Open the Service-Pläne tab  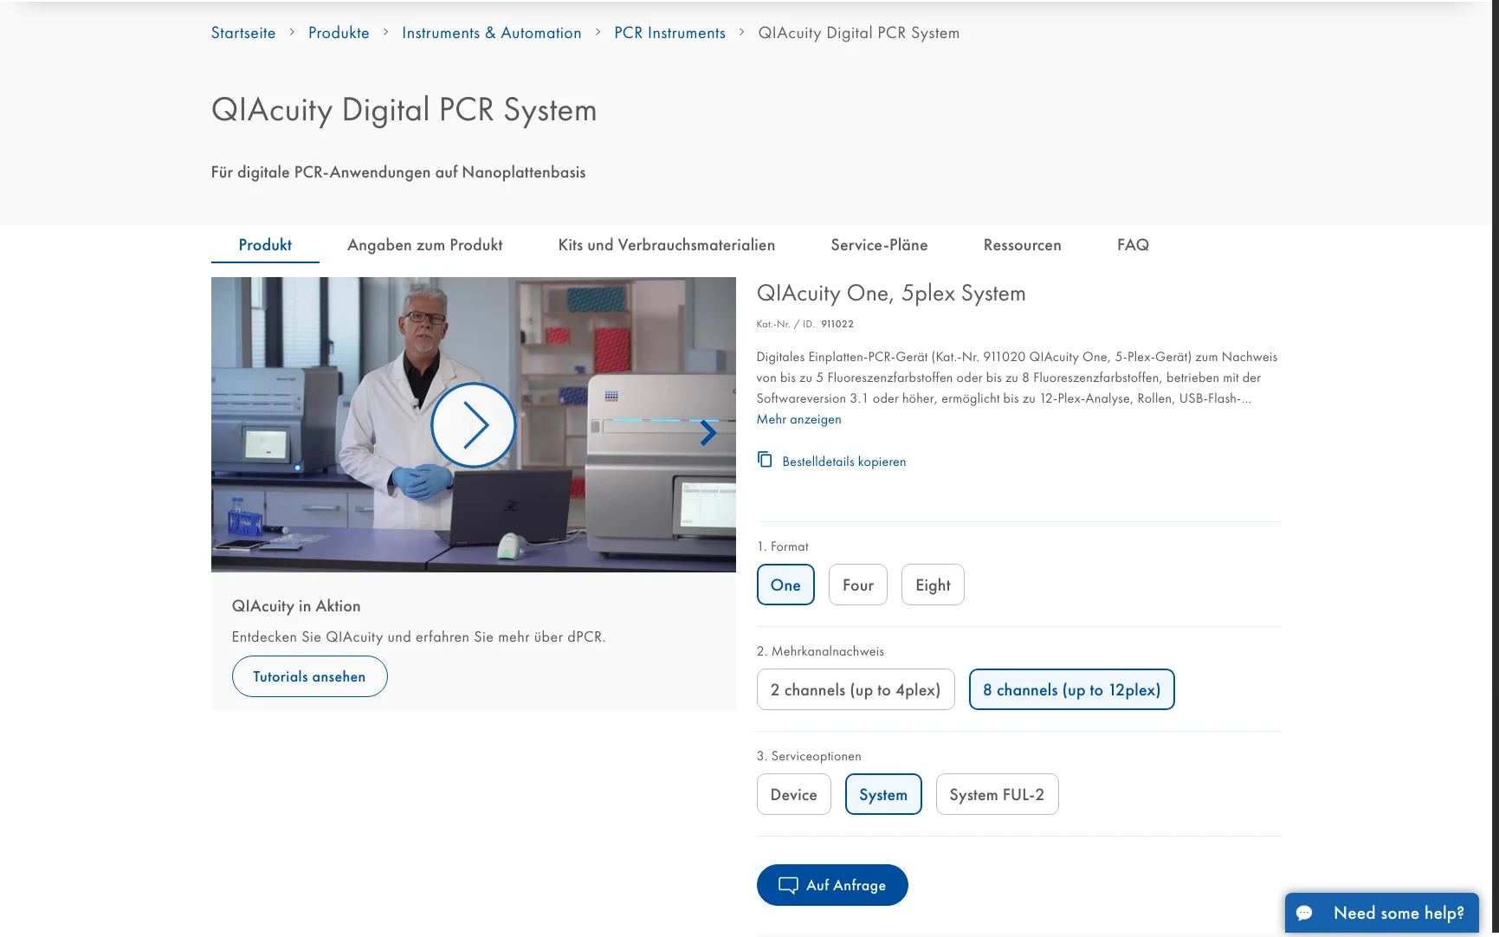[x=879, y=245]
